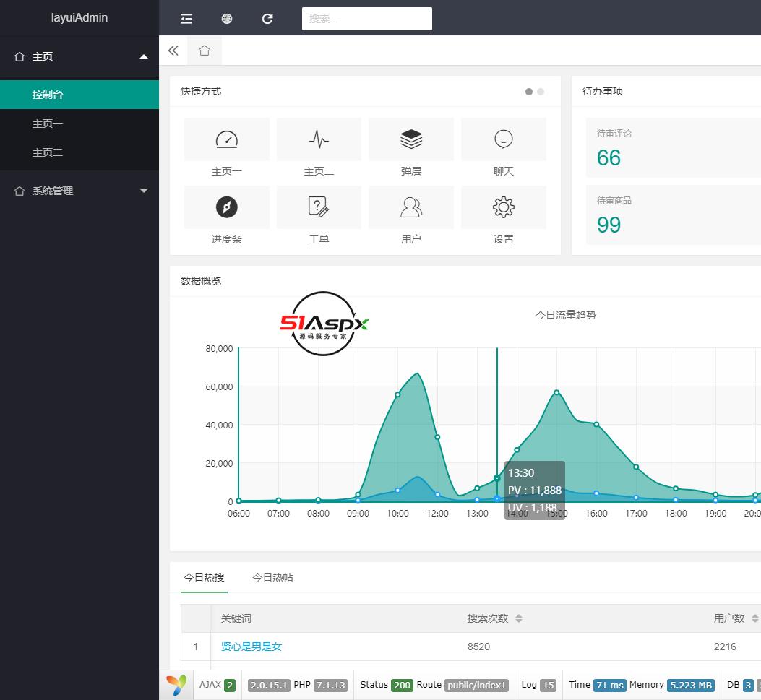Select the home icon tab
This screenshot has height=700, width=761.
[x=205, y=51]
